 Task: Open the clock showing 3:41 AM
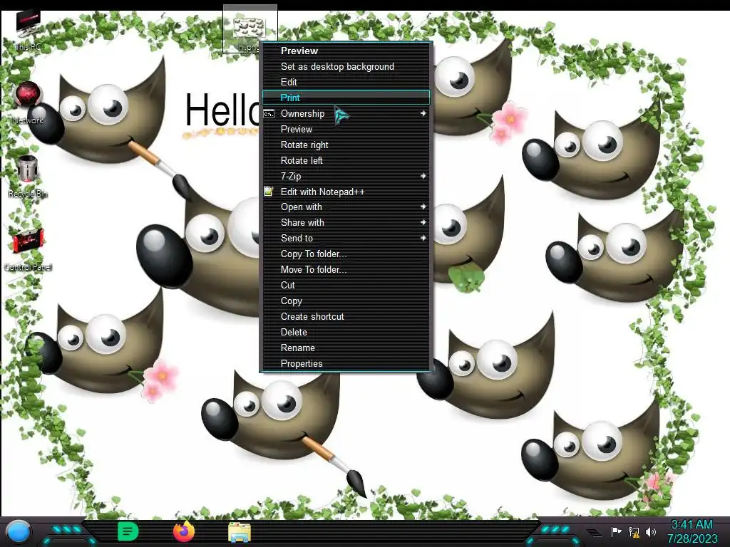point(692,525)
